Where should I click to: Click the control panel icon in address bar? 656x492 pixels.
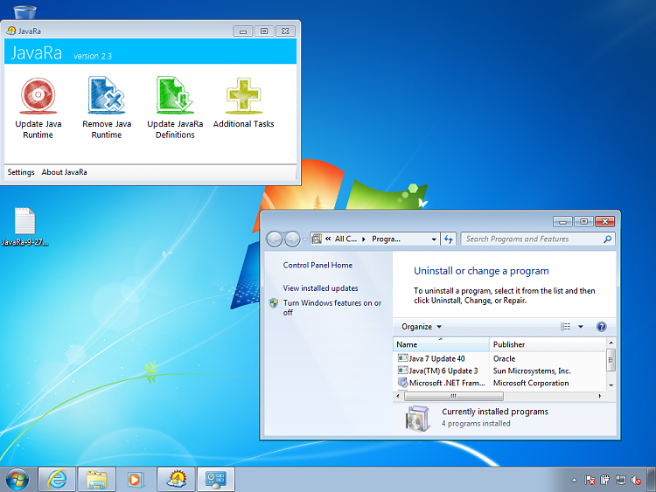[317, 239]
